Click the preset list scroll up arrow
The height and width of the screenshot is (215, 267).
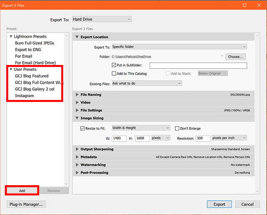click(x=66, y=36)
